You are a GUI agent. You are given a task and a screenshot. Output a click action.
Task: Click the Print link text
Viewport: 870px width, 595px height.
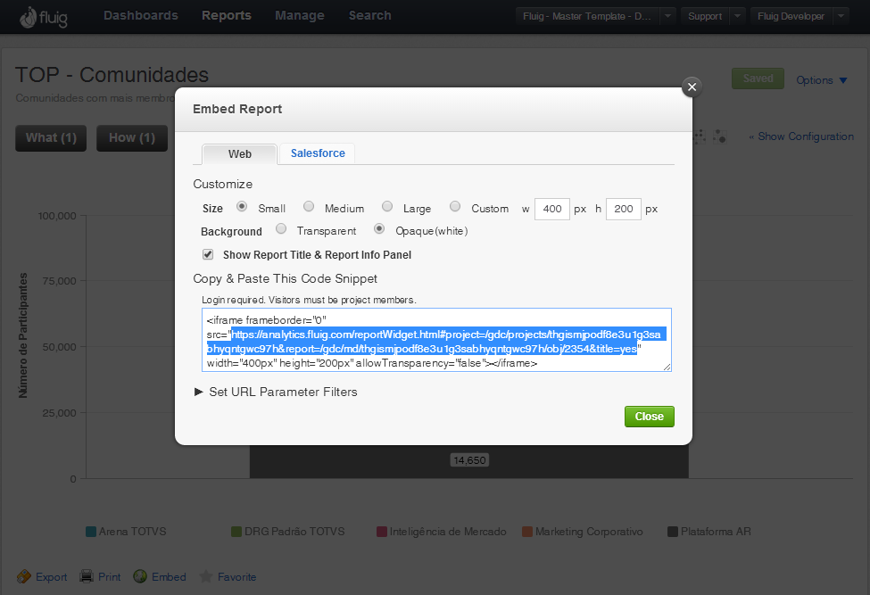[109, 577]
